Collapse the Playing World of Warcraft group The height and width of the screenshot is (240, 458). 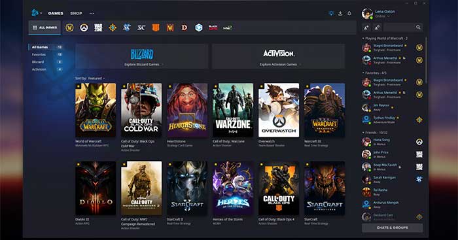385,38
